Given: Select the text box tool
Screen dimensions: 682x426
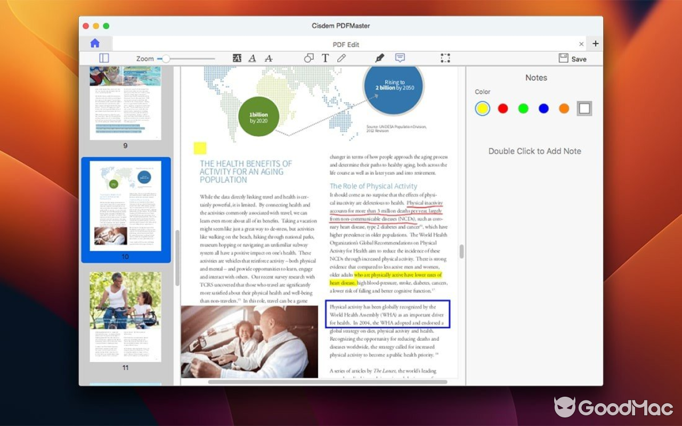Looking at the screenshot, I should [325, 58].
